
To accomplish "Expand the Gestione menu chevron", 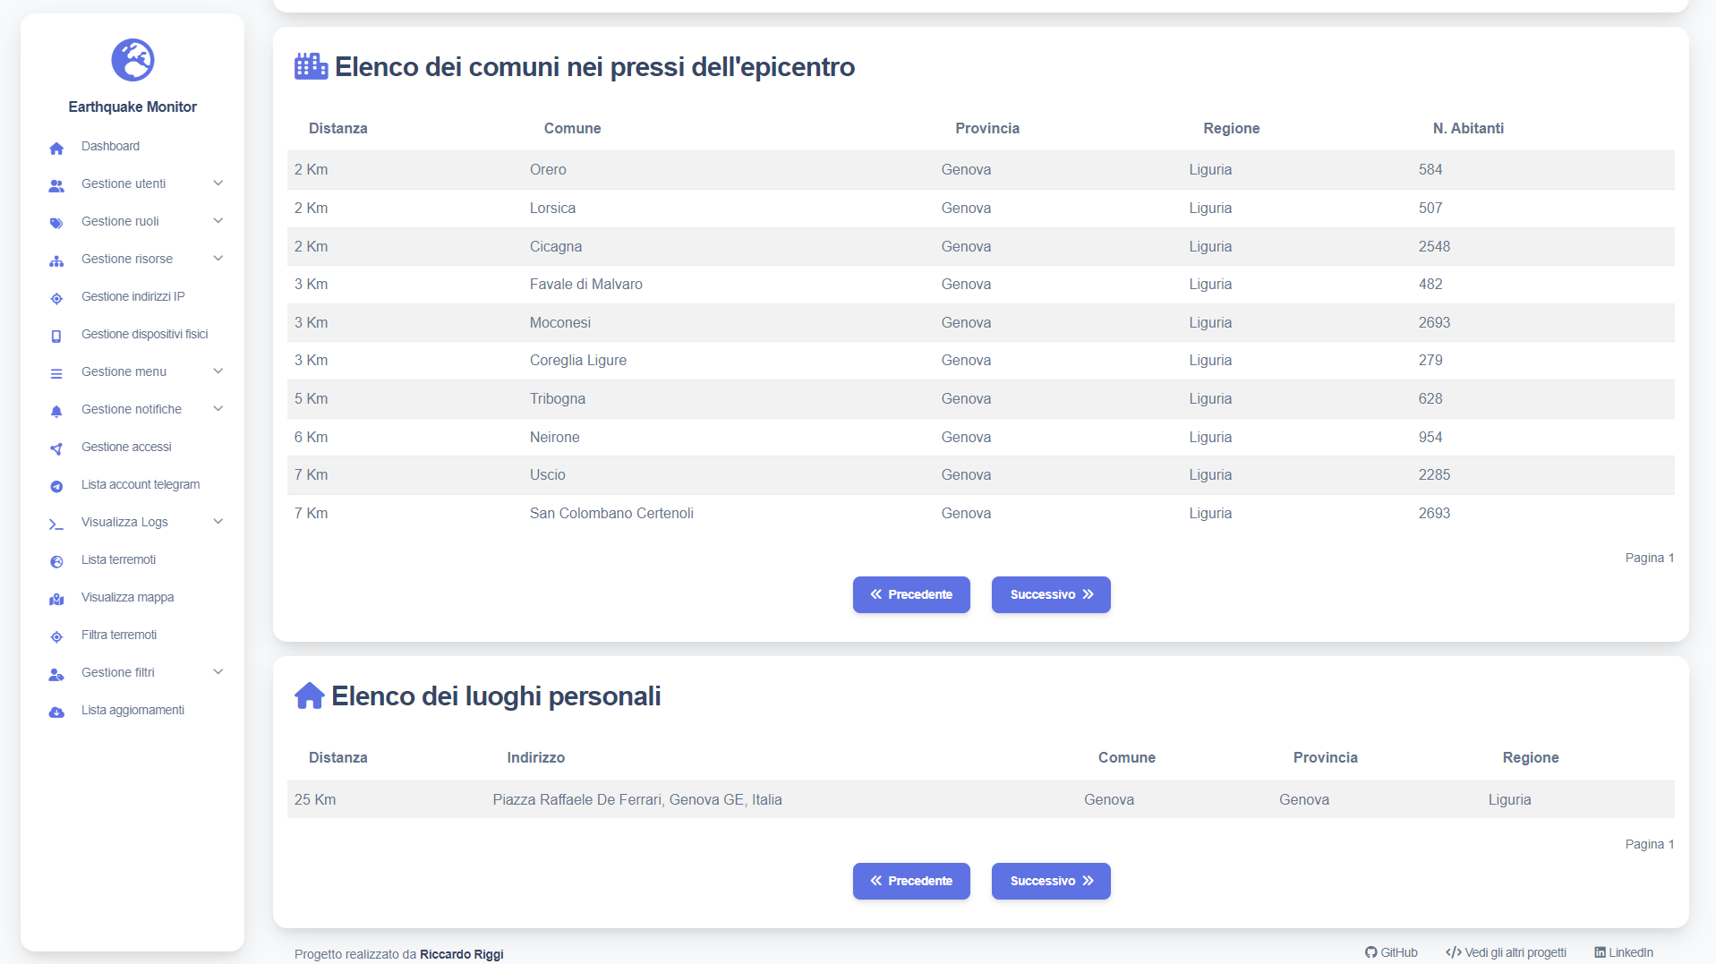I will coord(218,371).
